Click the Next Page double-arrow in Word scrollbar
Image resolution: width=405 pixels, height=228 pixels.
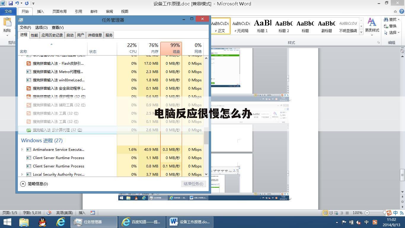[x=402, y=206]
